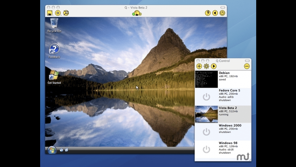
Task: Add a new guest PC in Q Control
Action: 199,66
